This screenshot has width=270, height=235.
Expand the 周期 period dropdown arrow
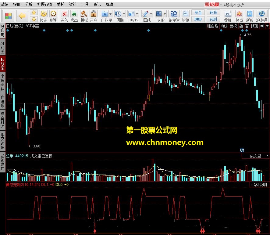(124, 14)
